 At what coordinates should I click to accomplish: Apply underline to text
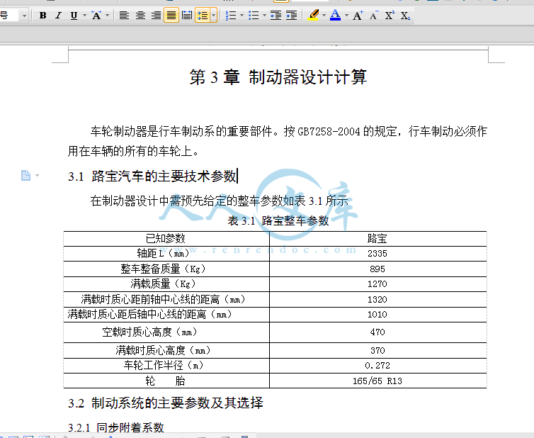click(x=74, y=16)
